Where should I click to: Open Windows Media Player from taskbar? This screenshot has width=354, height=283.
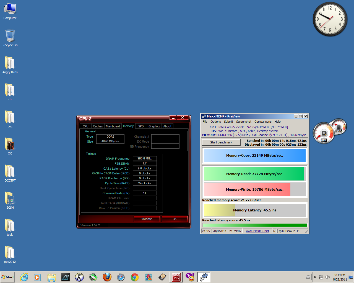click(38, 277)
